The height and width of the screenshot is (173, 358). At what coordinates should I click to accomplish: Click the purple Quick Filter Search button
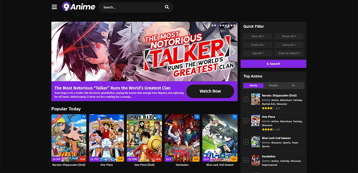click(x=273, y=64)
